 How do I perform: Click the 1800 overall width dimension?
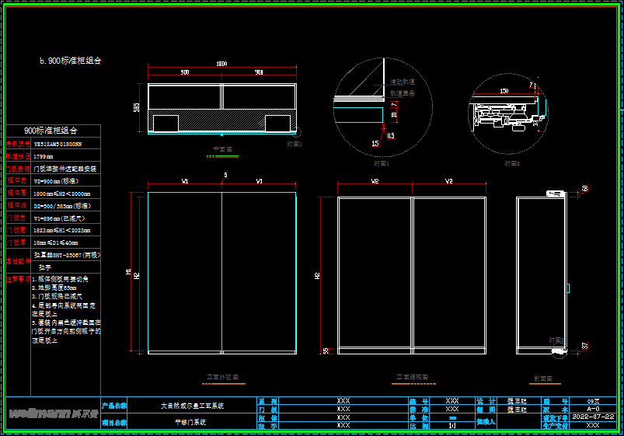(x=221, y=64)
